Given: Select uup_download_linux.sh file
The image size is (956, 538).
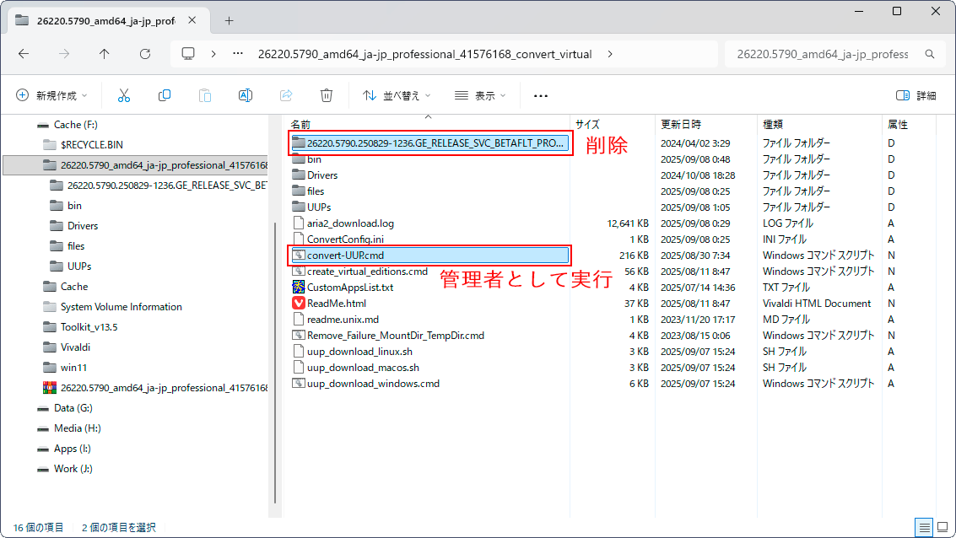Looking at the screenshot, I should click(359, 352).
